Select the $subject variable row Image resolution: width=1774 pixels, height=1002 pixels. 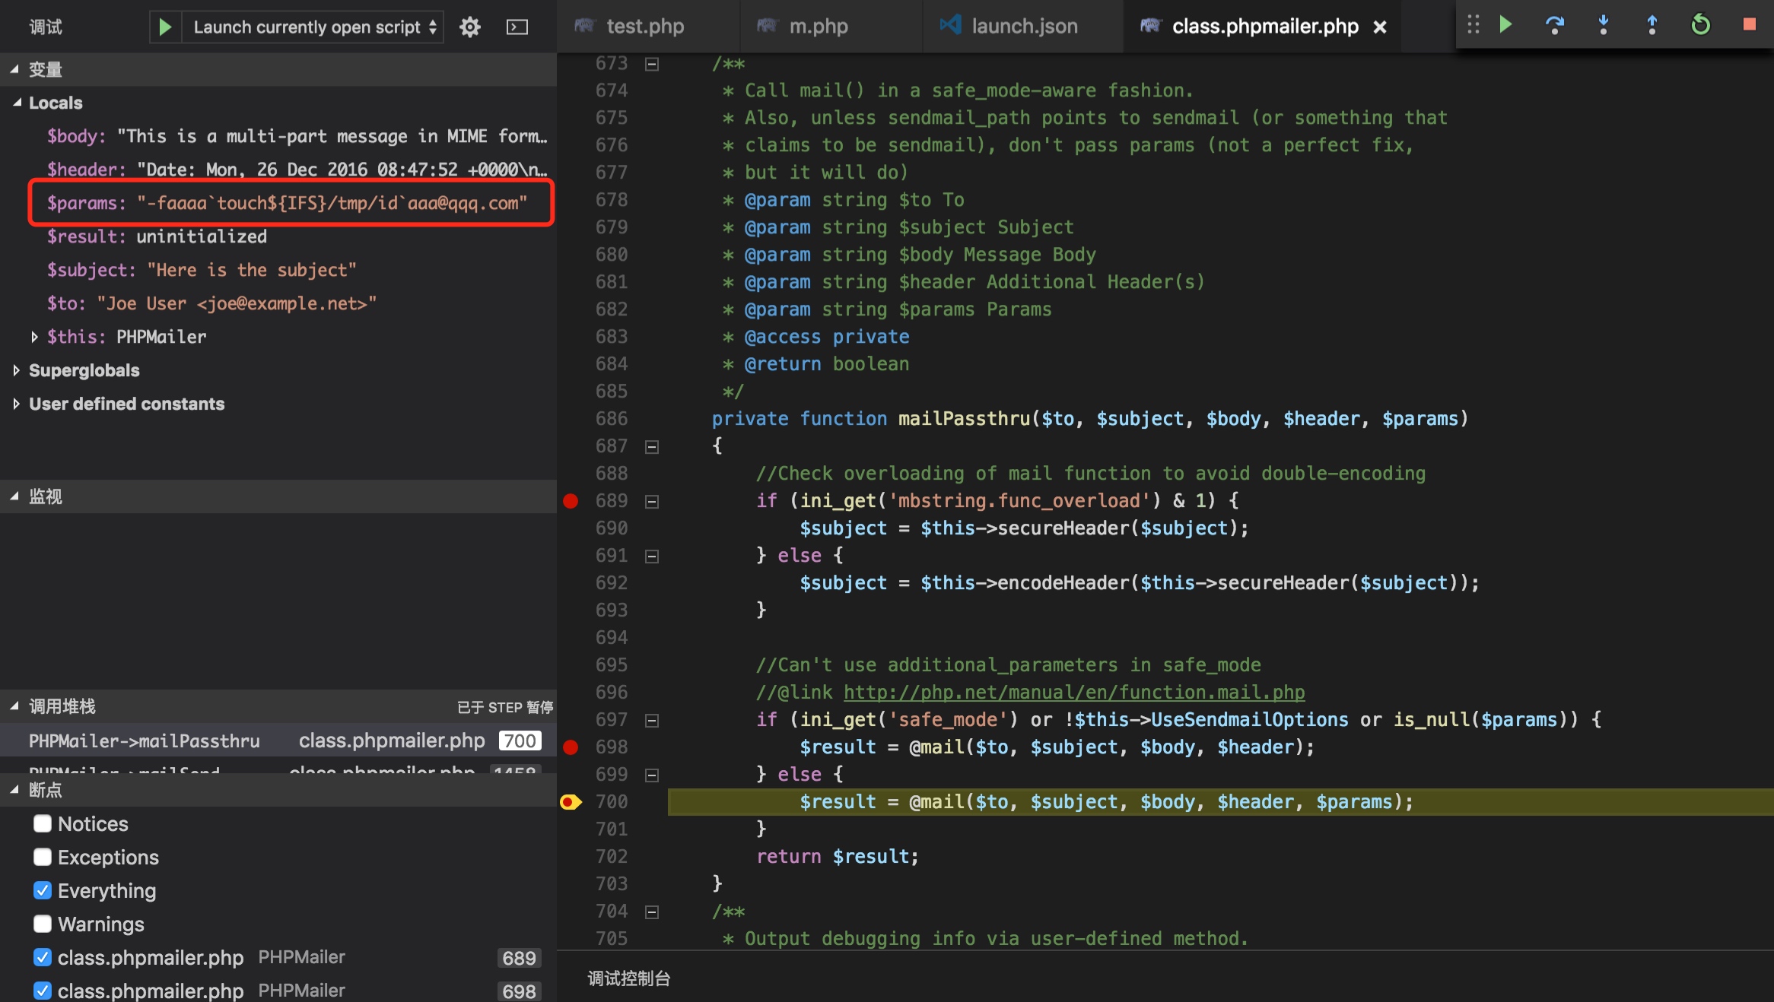click(x=278, y=270)
